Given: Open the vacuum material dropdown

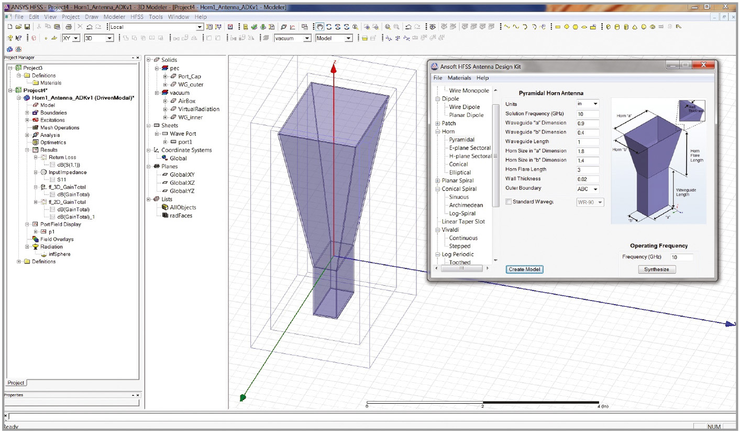Looking at the screenshot, I should (307, 38).
